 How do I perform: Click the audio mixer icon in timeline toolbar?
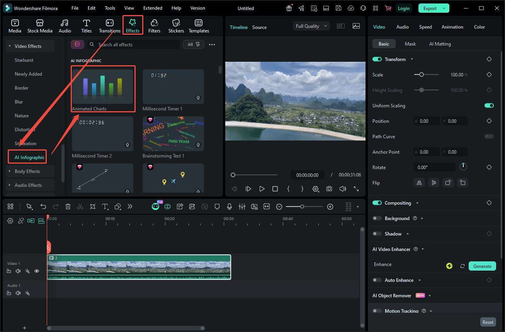(x=242, y=207)
